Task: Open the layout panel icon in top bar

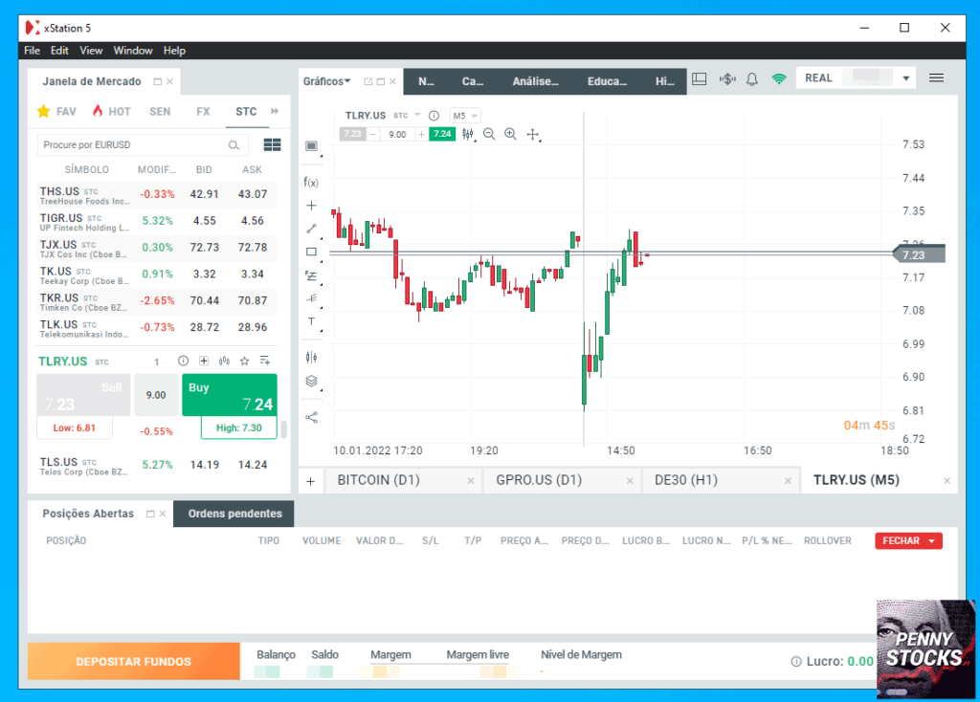Action: click(700, 78)
